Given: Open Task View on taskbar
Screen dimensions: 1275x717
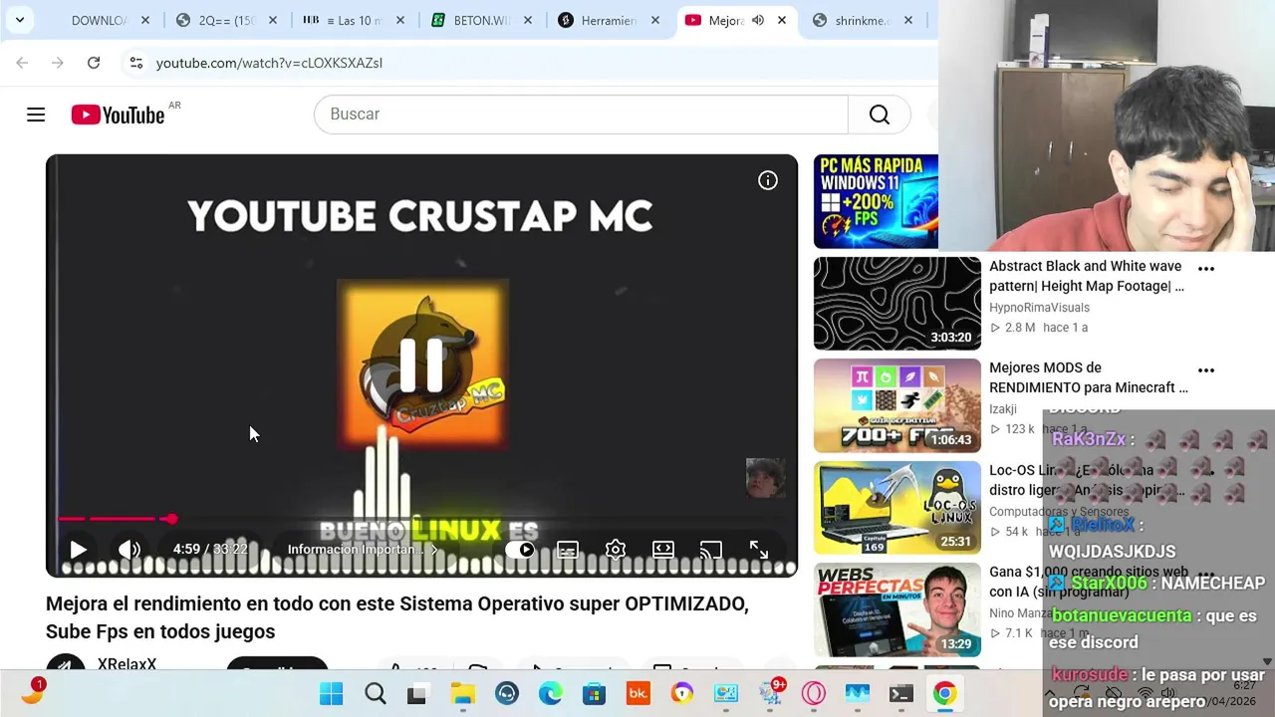Looking at the screenshot, I should (417, 693).
